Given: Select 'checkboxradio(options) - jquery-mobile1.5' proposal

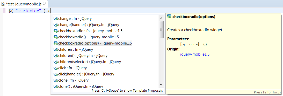Looking at the screenshot, I should 95,43.
